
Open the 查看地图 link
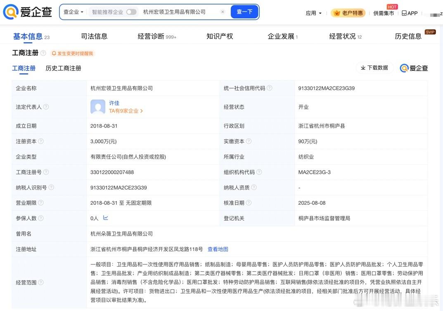(218, 249)
